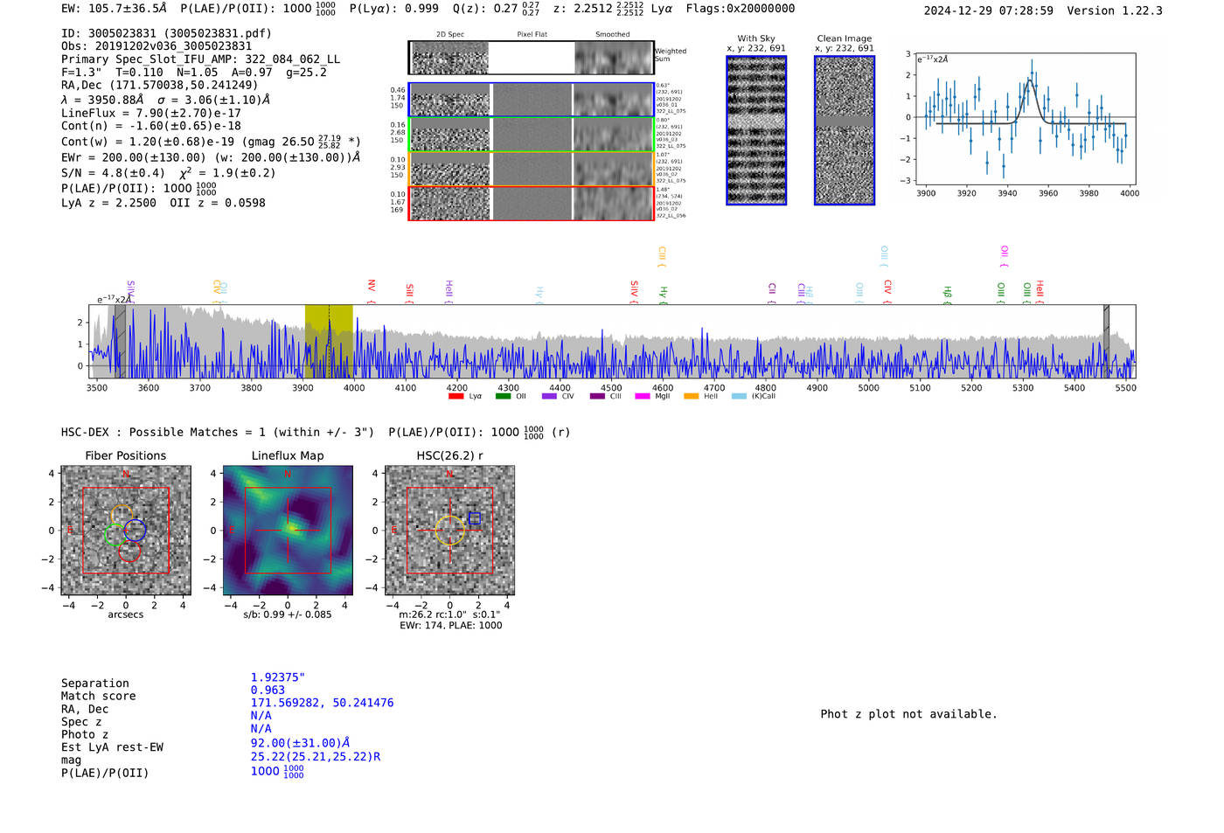Click the 'Flags:0x20000000' header text

click(x=741, y=9)
